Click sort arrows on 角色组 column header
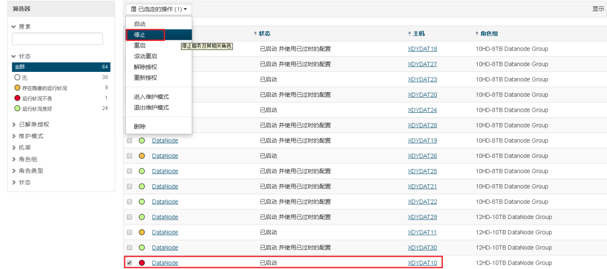Screen dimensions: 607x269 point(477,34)
